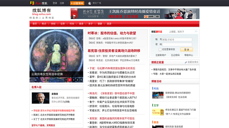Click the orange 创建博客 button

point(77,3)
